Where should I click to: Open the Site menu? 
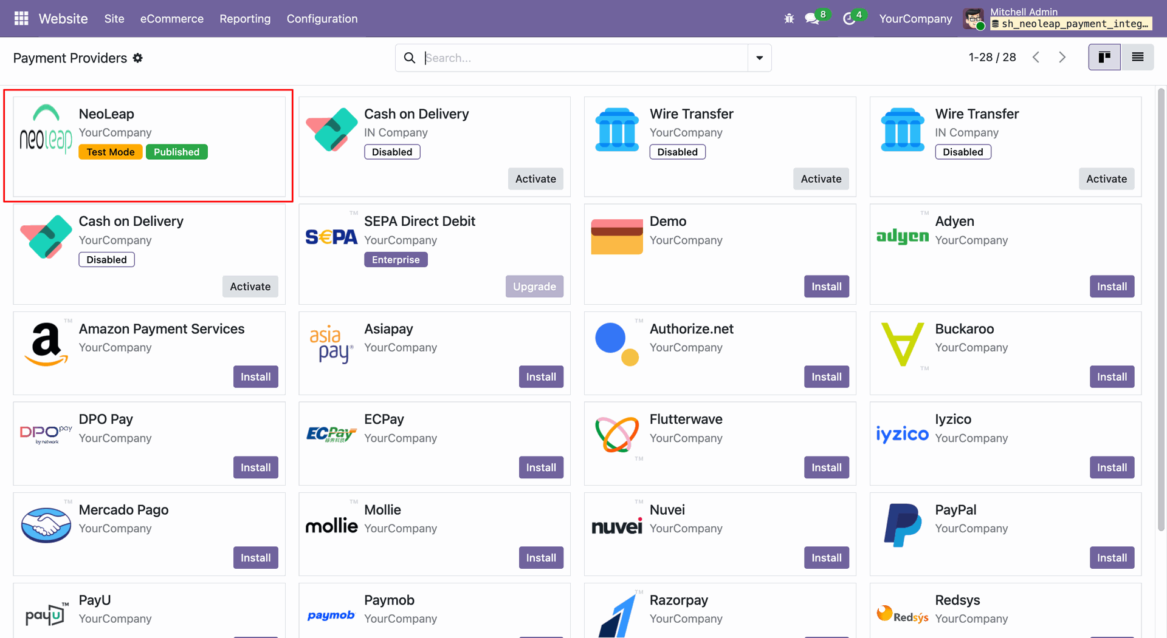pyautogui.click(x=114, y=19)
